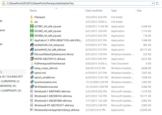Select the (\\SRVINT03) (I:) network drive

(x=10, y=81)
